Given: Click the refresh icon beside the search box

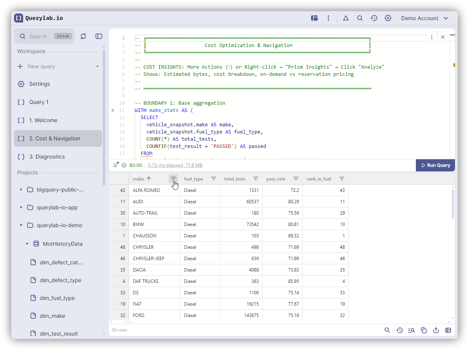Looking at the screenshot, I should pyautogui.click(x=83, y=36).
